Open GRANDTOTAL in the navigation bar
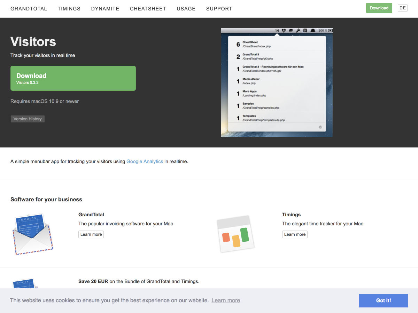The height and width of the screenshot is (313, 418). (x=29, y=9)
